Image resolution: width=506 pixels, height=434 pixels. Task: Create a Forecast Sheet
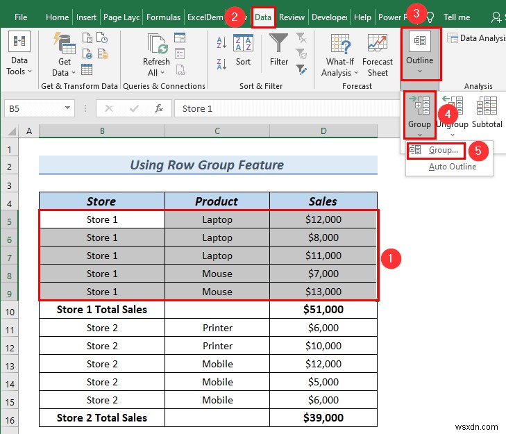coord(378,56)
